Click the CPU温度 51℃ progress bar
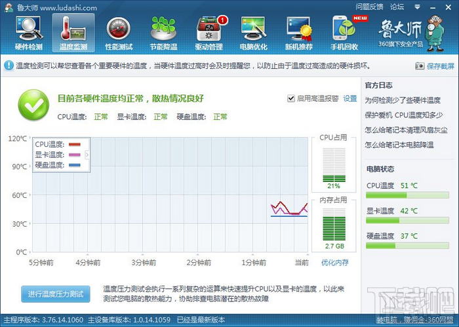The height and width of the screenshot is (327, 459). tap(407, 195)
